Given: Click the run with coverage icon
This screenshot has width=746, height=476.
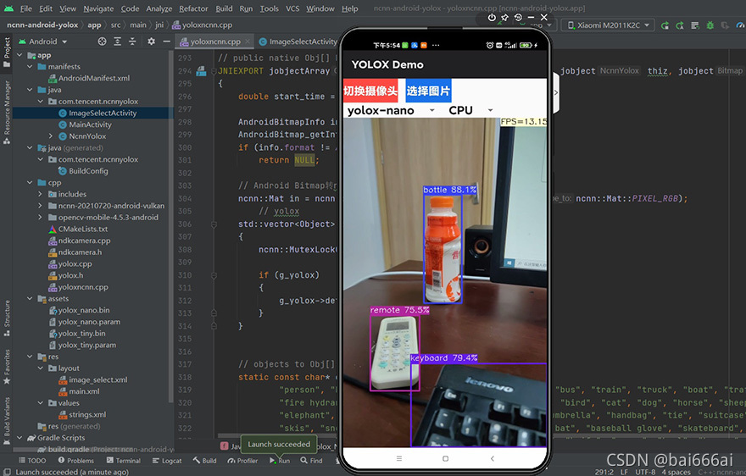Looking at the screenshot, I should [x=725, y=25].
